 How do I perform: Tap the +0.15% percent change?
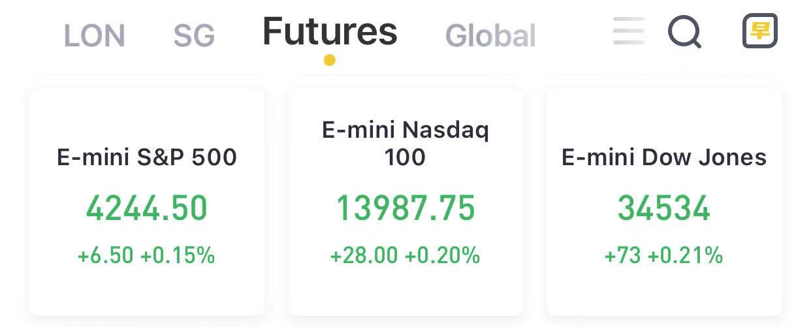pyautogui.click(x=178, y=255)
